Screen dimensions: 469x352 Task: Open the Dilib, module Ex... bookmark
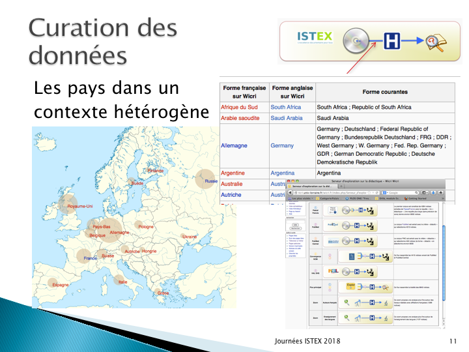click(388, 198)
